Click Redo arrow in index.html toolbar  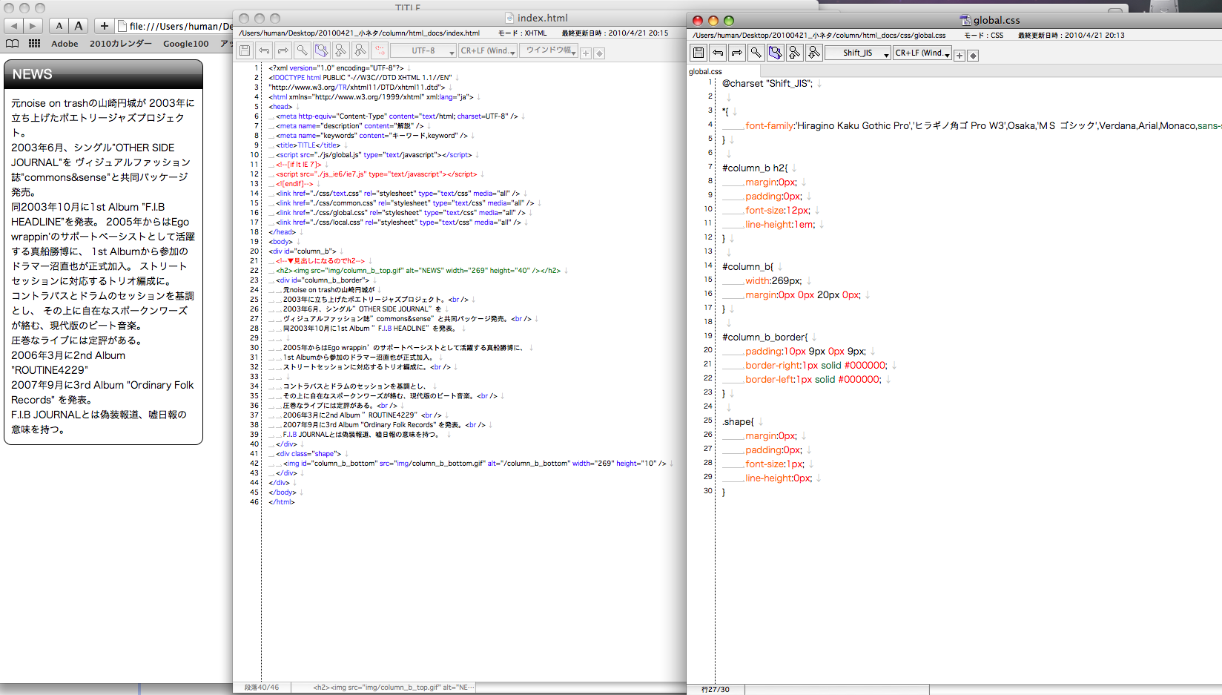[x=283, y=50]
